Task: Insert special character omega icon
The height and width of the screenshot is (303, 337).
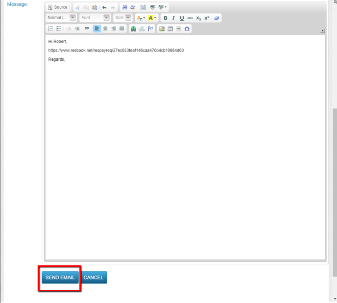Action: [187, 29]
